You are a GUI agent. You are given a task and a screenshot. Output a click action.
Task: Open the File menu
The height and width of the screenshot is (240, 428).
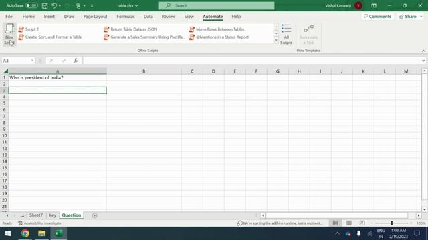pyautogui.click(x=9, y=17)
